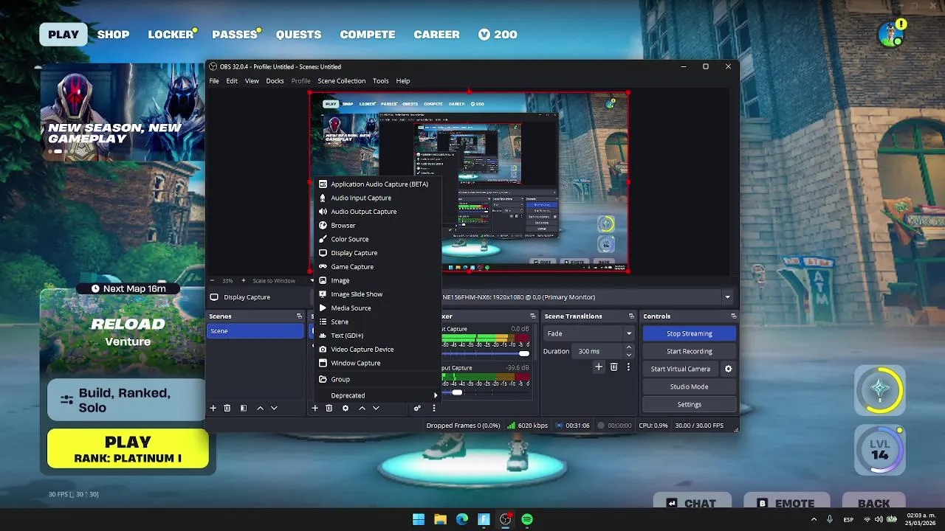Open the monitor selection dropdown arrow
This screenshot has width=945, height=531.
tap(727, 297)
